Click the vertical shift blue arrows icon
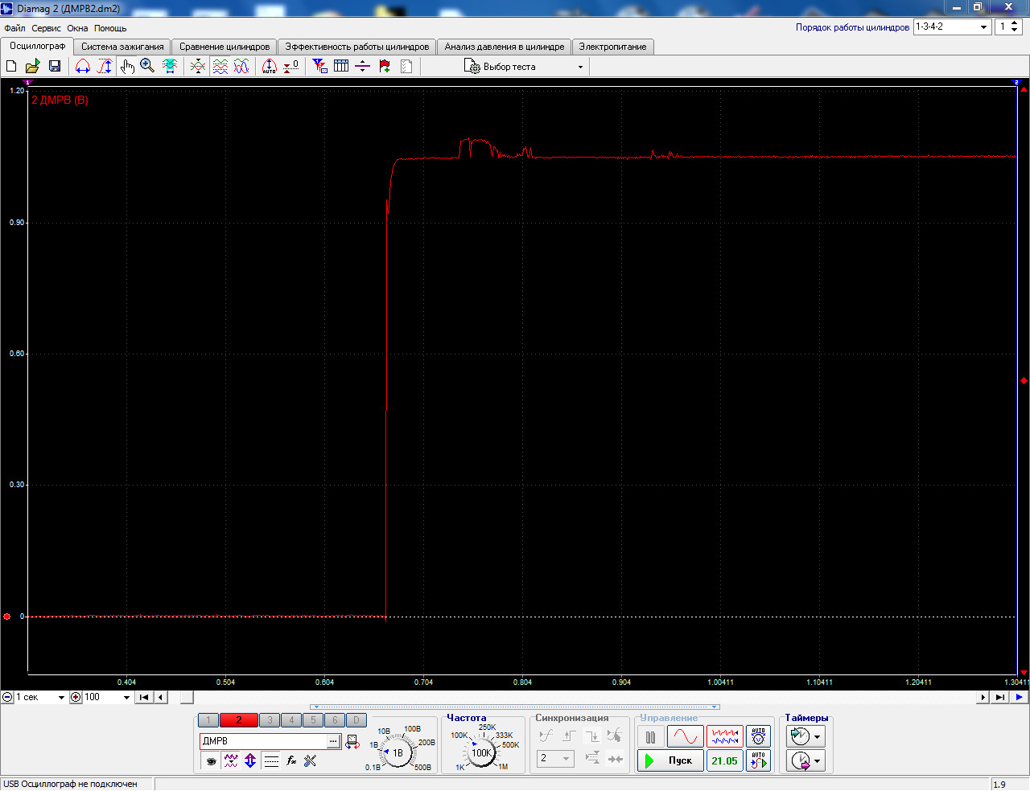This screenshot has height=791, width=1030. pyautogui.click(x=250, y=760)
